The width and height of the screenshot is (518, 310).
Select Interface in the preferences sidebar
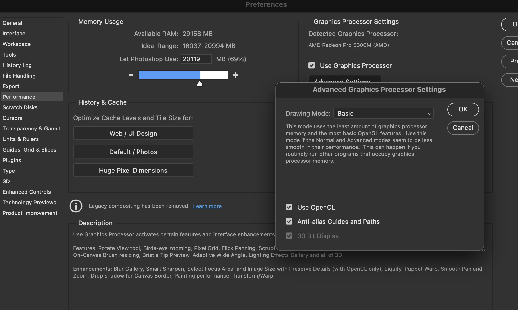(14, 34)
